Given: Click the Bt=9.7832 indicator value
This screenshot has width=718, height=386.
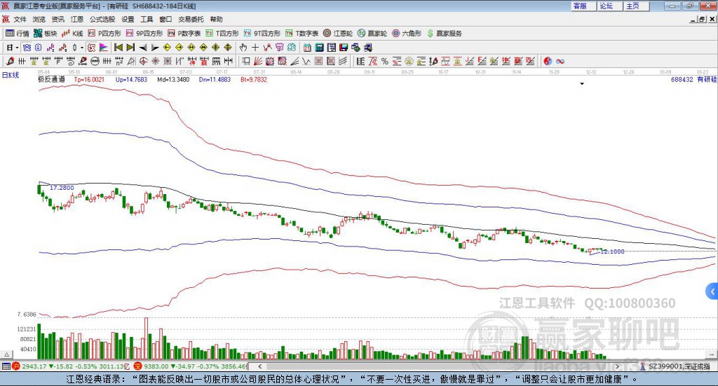Looking at the screenshot, I should pyautogui.click(x=254, y=79).
